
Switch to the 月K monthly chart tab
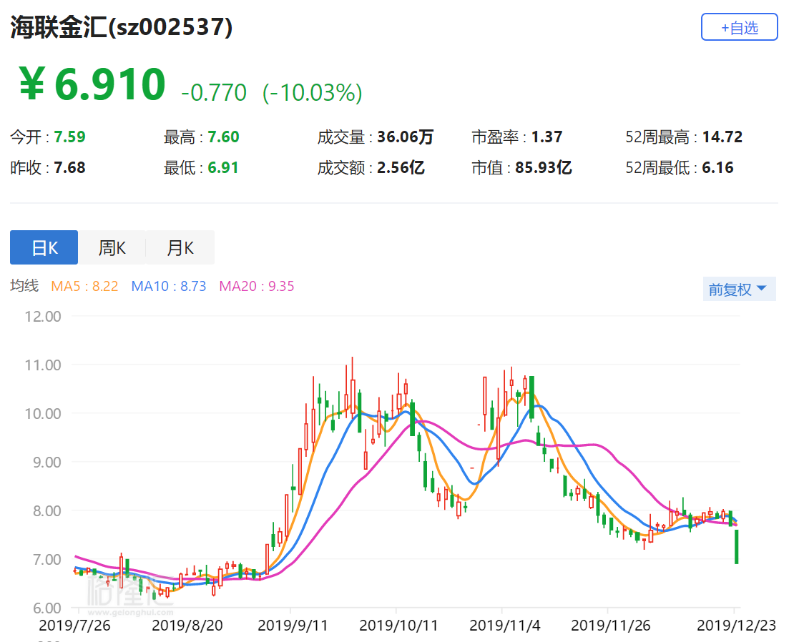pyautogui.click(x=180, y=247)
